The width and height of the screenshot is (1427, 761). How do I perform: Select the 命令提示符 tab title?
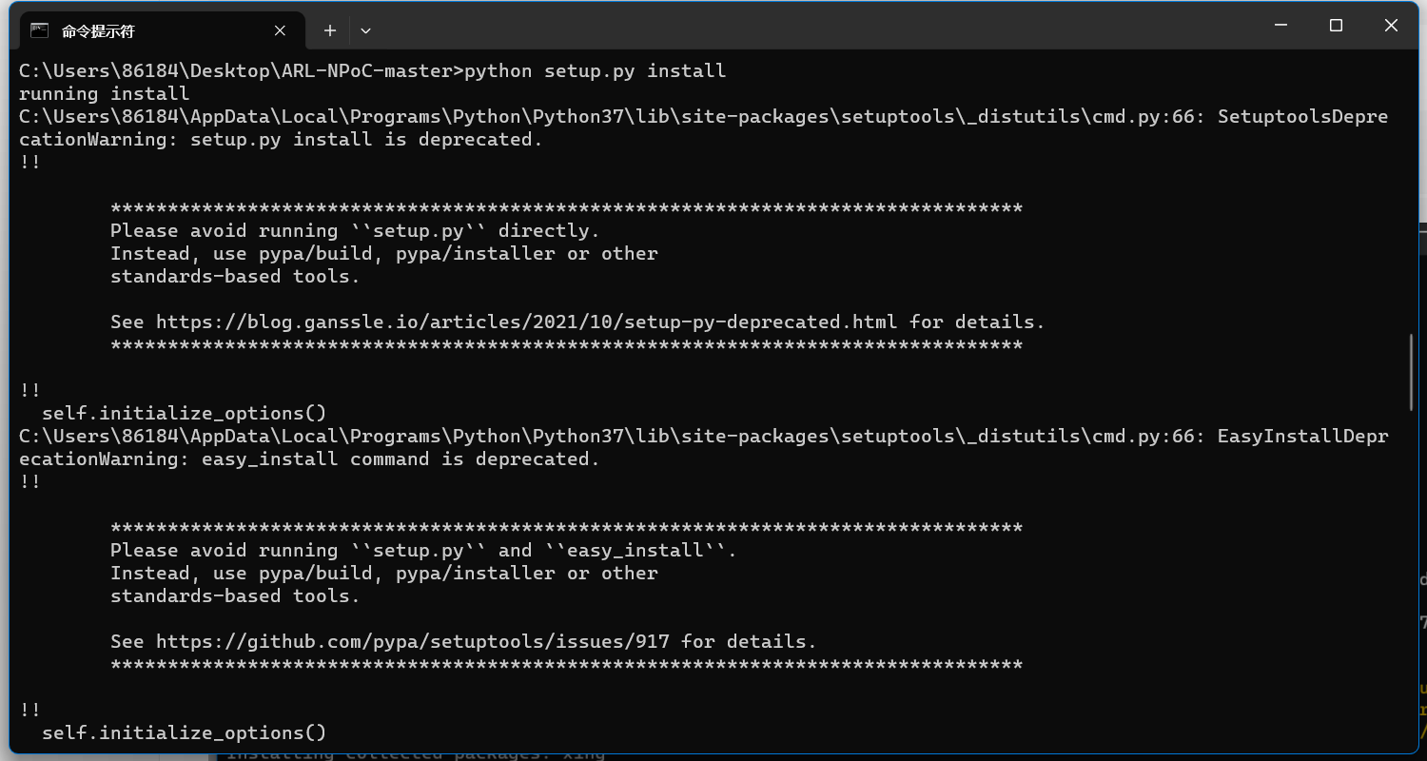pyautogui.click(x=98, y=31)
